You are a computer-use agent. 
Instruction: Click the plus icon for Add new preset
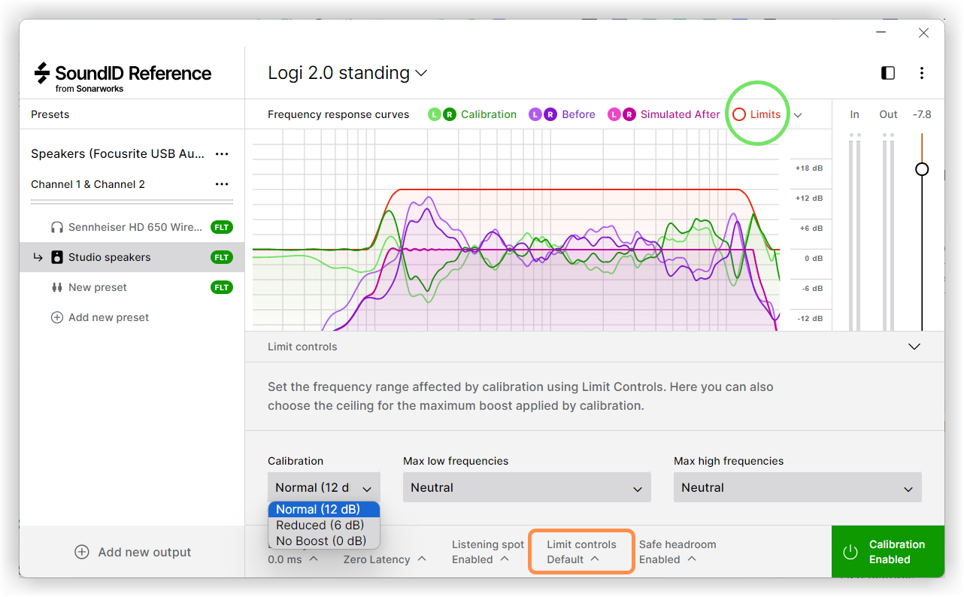tap(56, 317)
